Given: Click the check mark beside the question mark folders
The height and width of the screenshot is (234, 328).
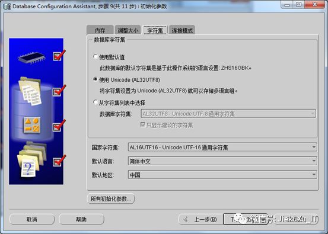Looking at the screenshot, I should pos(59,161).
